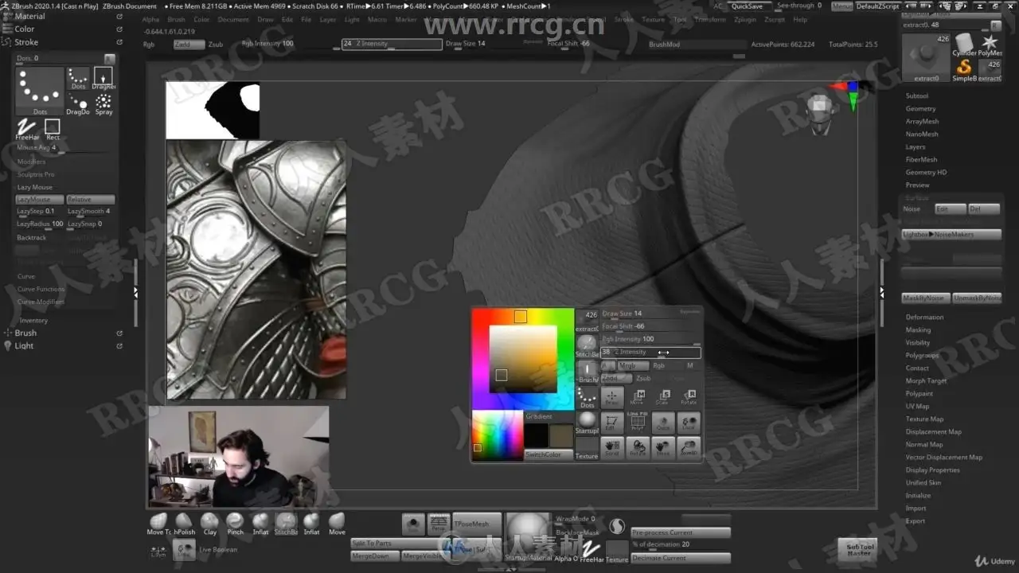Click the Z Intensity slider in popup
This screenshot has width=1019, height=573.
tap(650, 352)
